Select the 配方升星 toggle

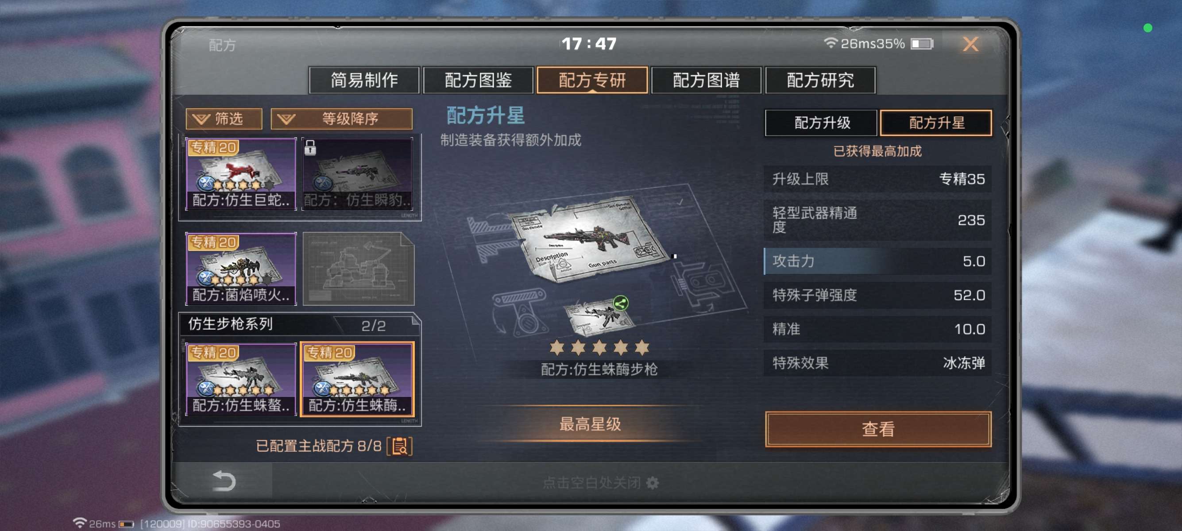936,123
